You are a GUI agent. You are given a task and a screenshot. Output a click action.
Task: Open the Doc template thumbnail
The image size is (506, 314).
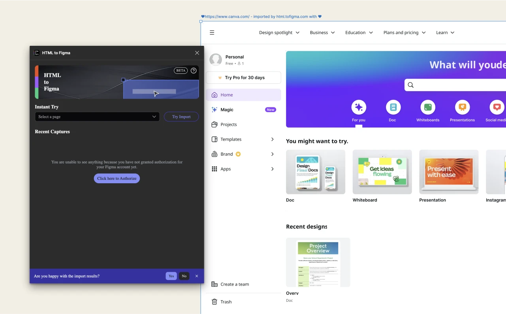point(316,172)
